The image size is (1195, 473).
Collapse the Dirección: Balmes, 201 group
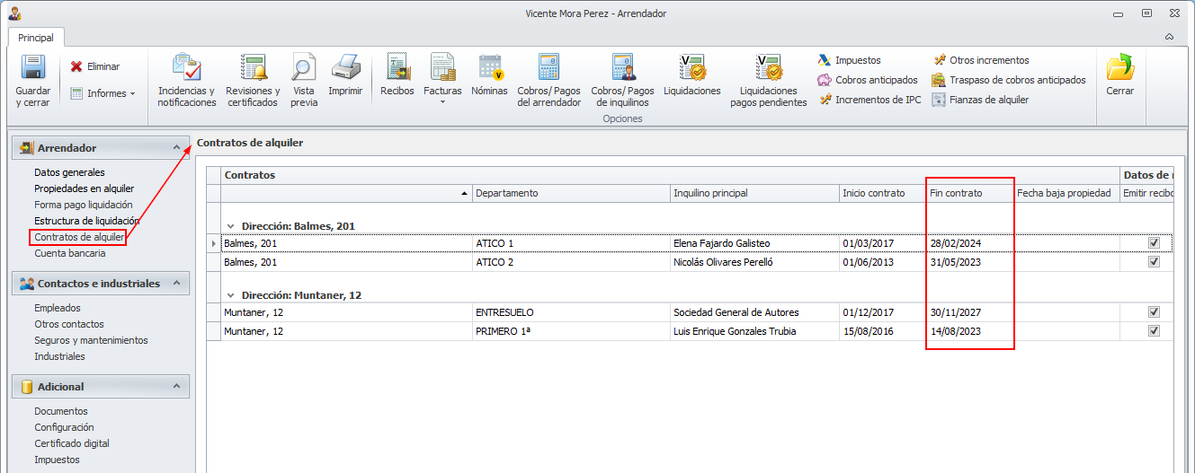231,226
